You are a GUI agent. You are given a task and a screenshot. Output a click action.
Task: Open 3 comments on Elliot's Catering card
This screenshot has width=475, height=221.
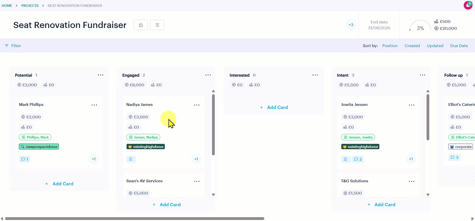coord(454,157)
